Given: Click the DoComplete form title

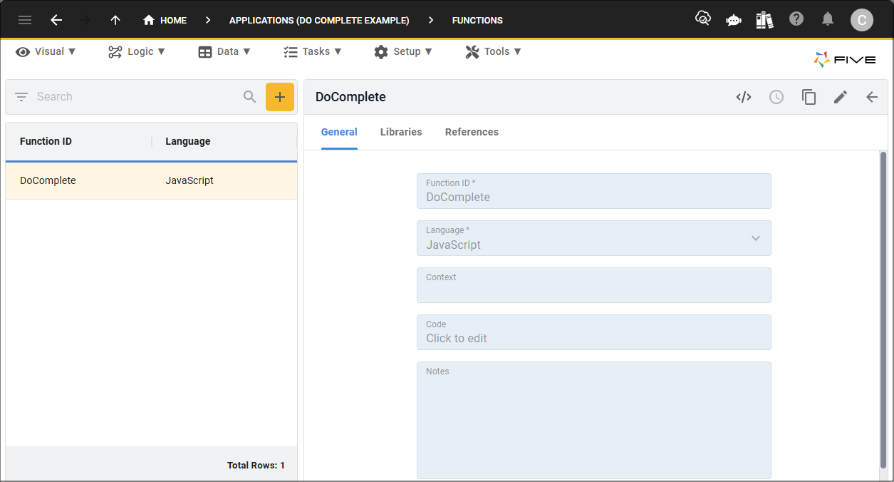Looking at the screenshot, I should tap(350, 97).
